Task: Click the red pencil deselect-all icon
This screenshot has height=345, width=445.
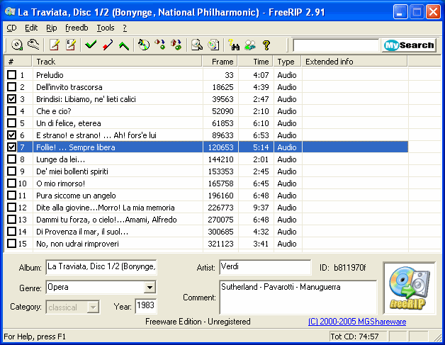Action: click(x=108, y=45)
